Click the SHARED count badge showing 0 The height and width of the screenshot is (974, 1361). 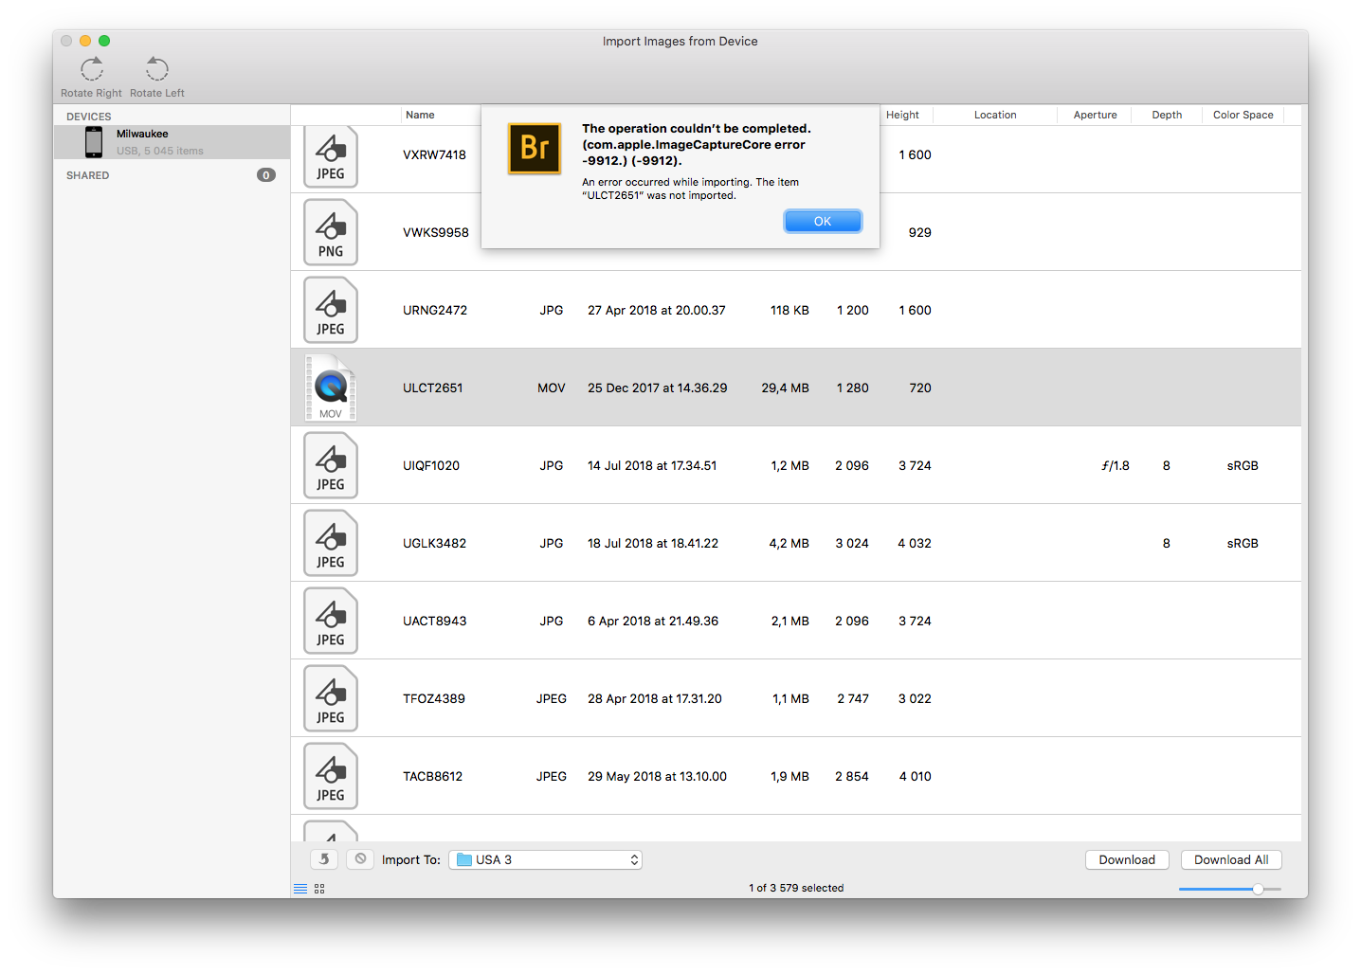[x=266, y=175]
